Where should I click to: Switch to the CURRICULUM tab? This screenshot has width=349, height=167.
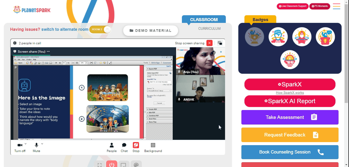click(x=209, y=29)
